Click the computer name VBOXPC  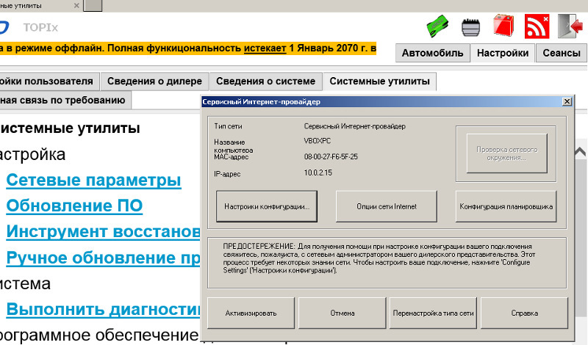(x=318, y=141)
